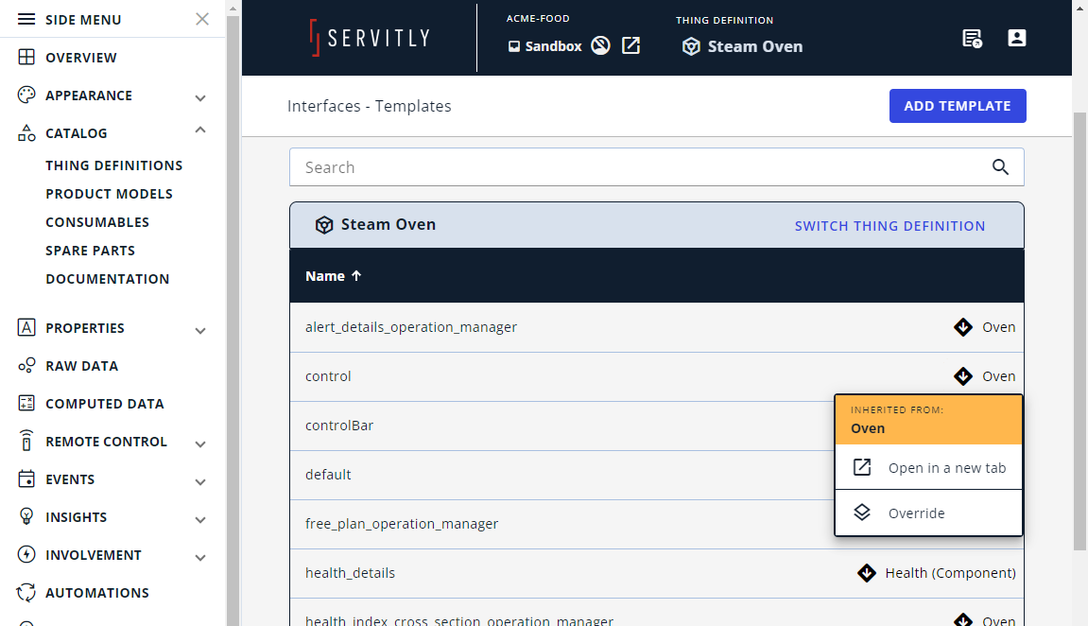The height and width of the screenshot is (626, 1088).
Task: Open Sandbox in external link icon
Action: 630,45
